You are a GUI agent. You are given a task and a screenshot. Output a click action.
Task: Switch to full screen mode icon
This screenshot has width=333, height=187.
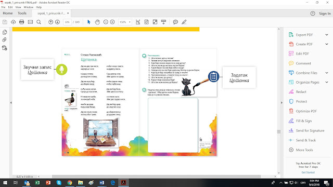point(155,22)
